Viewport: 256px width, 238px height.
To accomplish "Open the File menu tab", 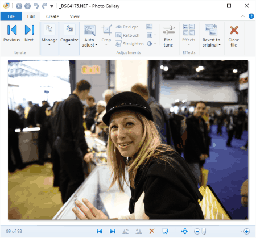I will [11, 16].
